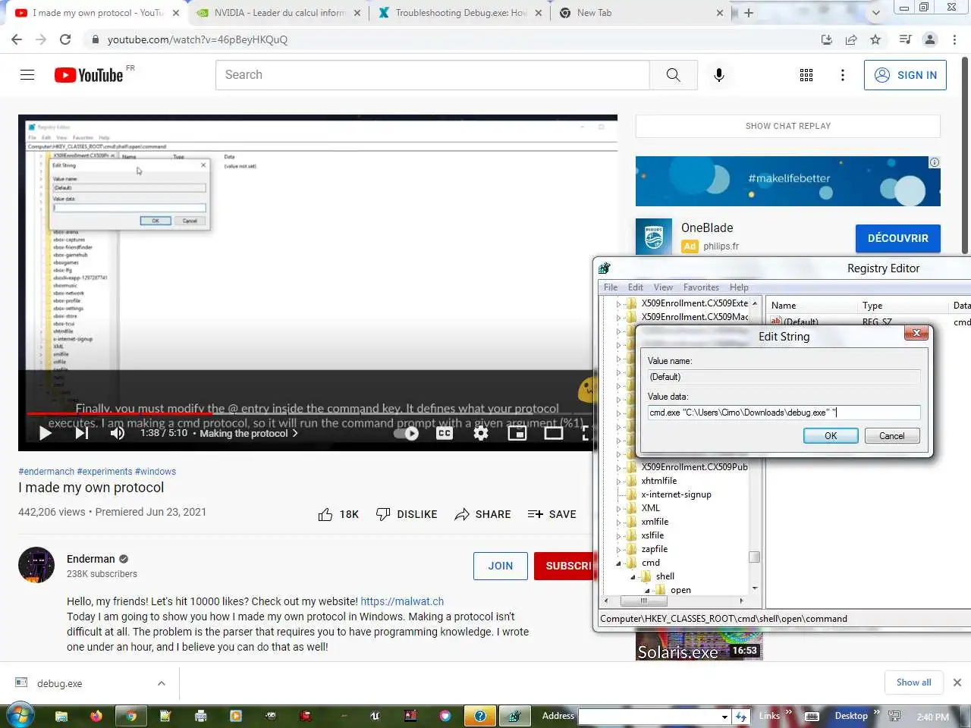Click the Value data text field

[x=784, y=413]
